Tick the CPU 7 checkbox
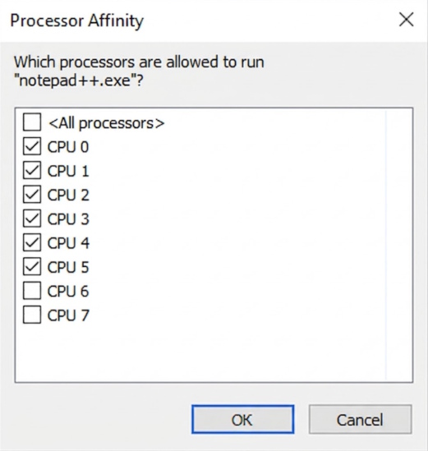Image resolution: width=428 pixels, height=451 pixels. [x=32, y=315]
